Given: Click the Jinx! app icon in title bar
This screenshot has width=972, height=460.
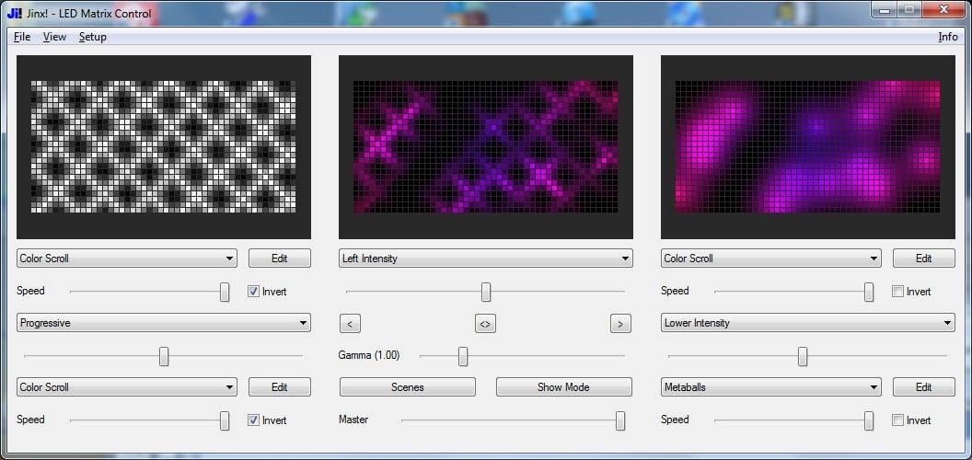Looking at the screenshot, I should 14,13.
